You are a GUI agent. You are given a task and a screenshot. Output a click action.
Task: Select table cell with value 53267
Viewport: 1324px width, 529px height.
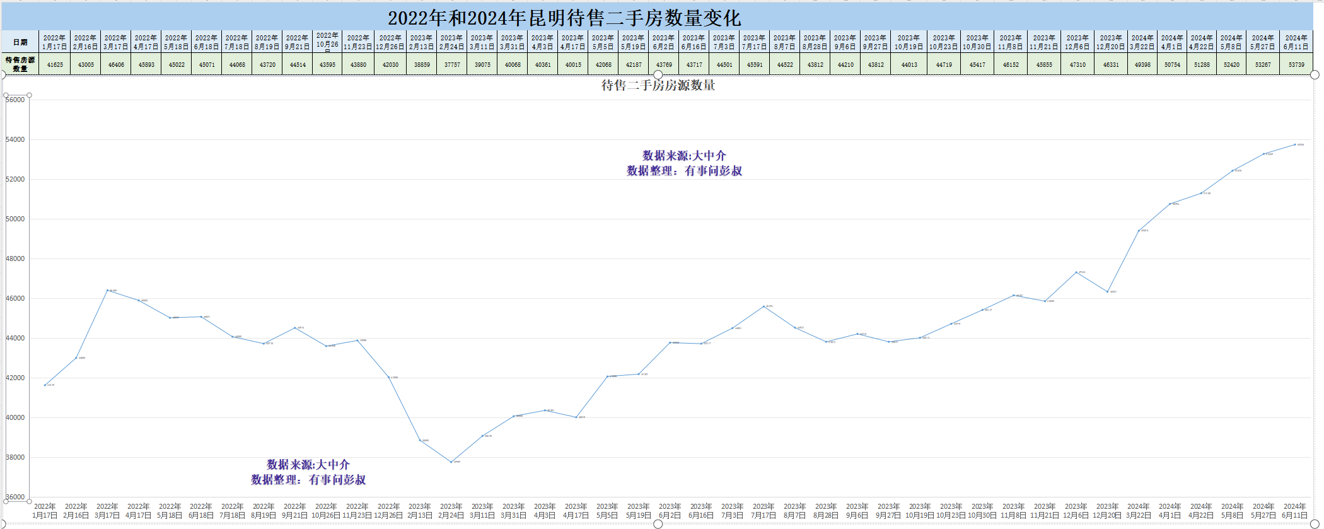[x=1263, y=64]
